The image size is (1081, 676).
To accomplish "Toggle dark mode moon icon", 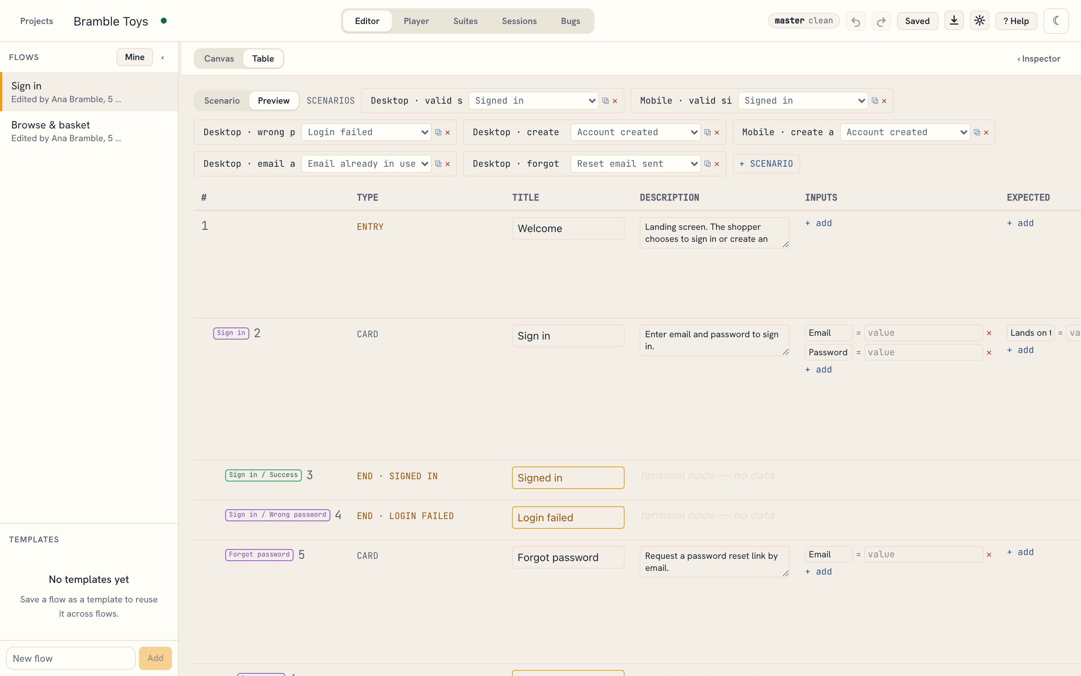I will pos(1056,21).
